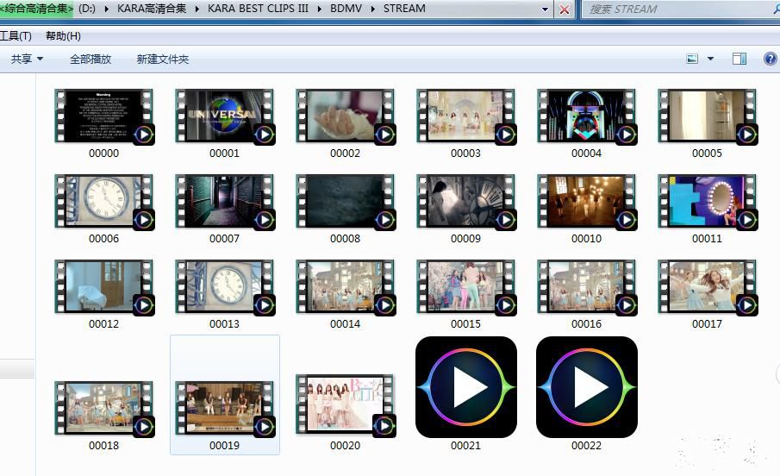Select video file 00011 with lit mirror
The image size is (780, 476).
(x=707, y=201)
